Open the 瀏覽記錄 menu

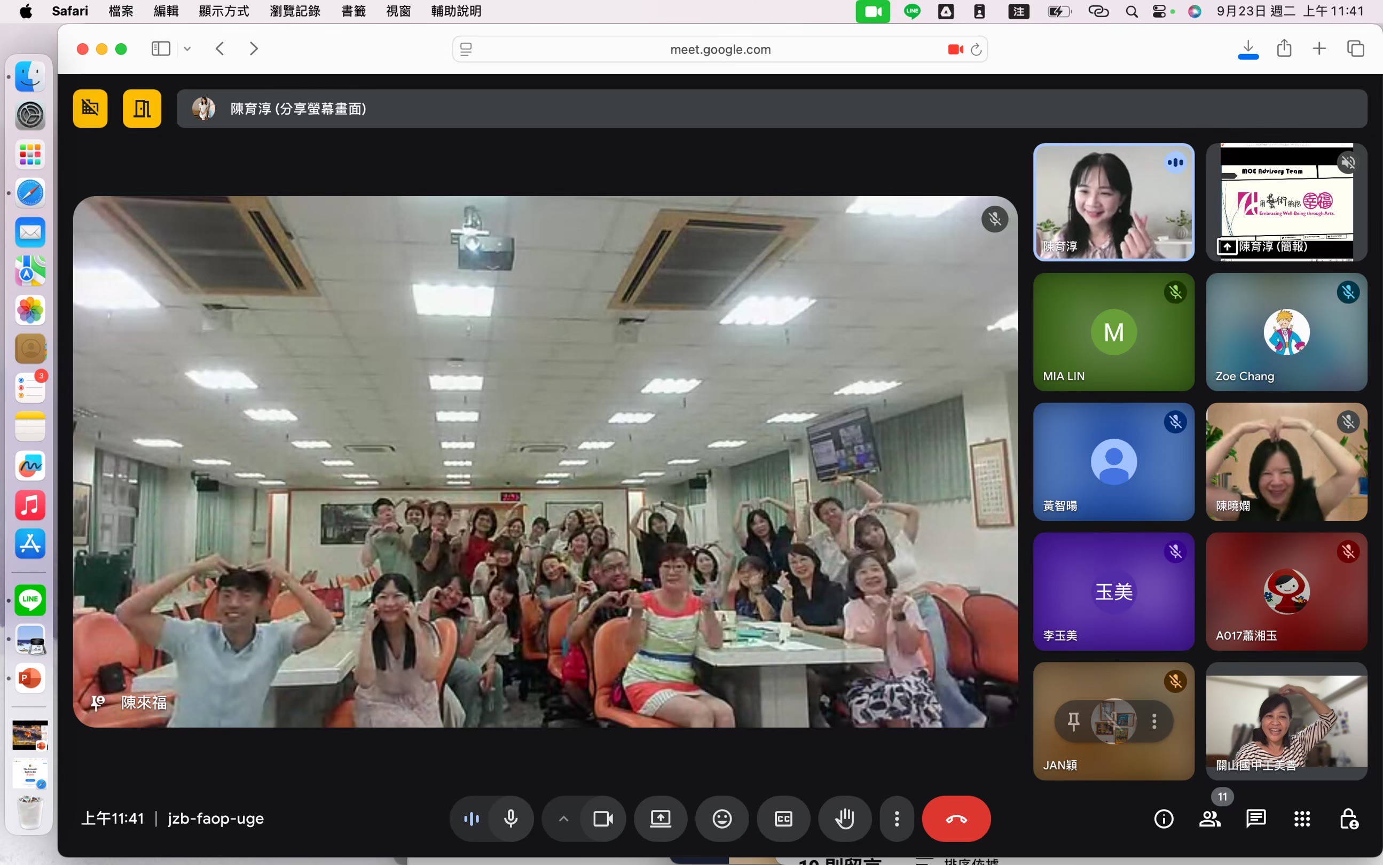294,11
